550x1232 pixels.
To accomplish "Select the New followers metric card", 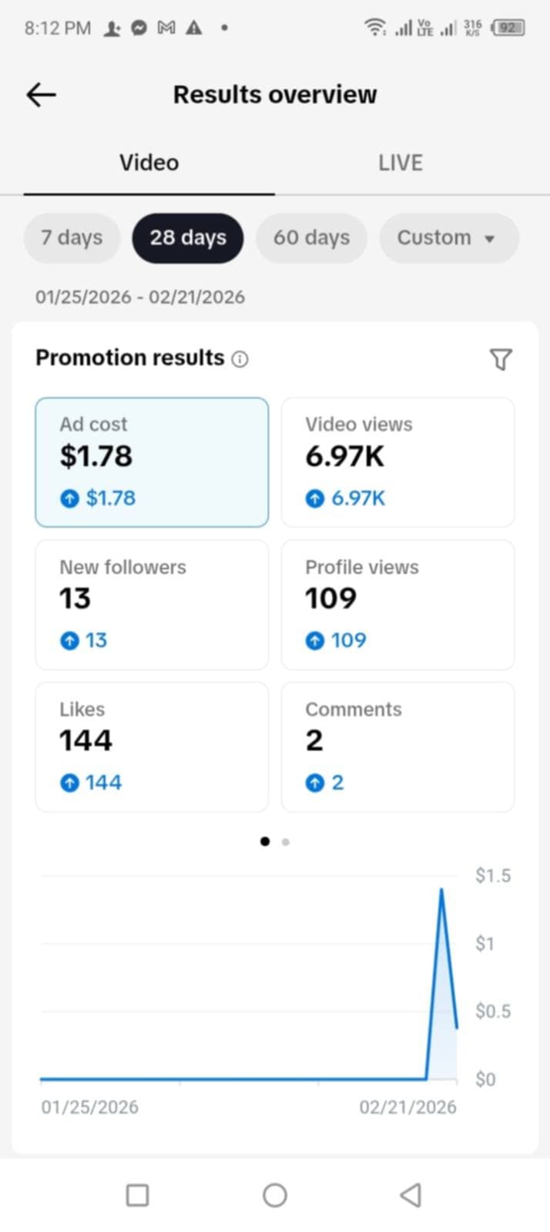I will pyautogui.click(x=152, y=605).
